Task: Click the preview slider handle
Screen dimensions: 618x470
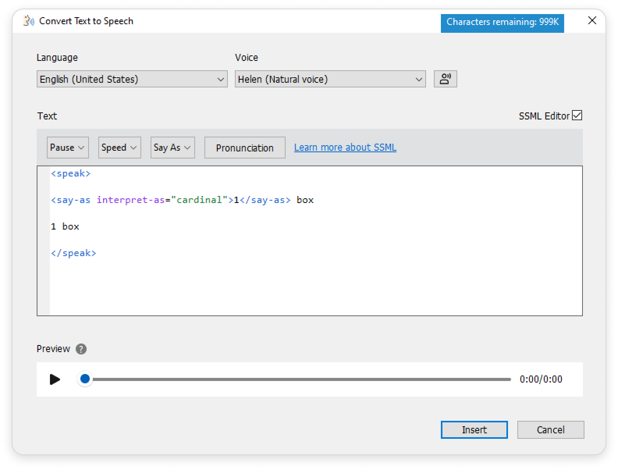Action: click(85, 379)
